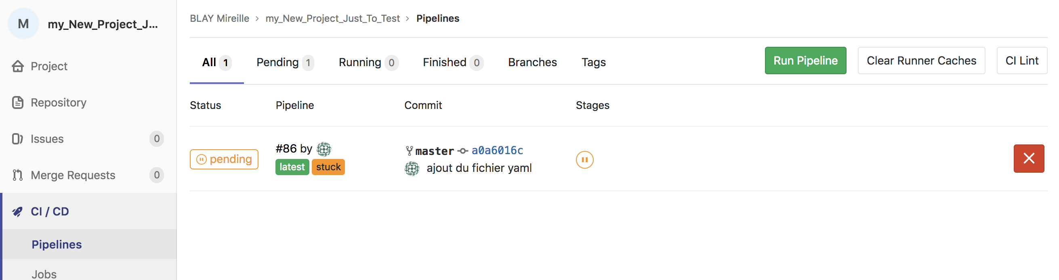Click the Project home icon in sidebar
The width and height of the screenshot is (1059, 280).
pyautogui.click(x=18, y=66)
